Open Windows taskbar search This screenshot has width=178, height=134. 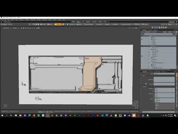pos(7,115)
